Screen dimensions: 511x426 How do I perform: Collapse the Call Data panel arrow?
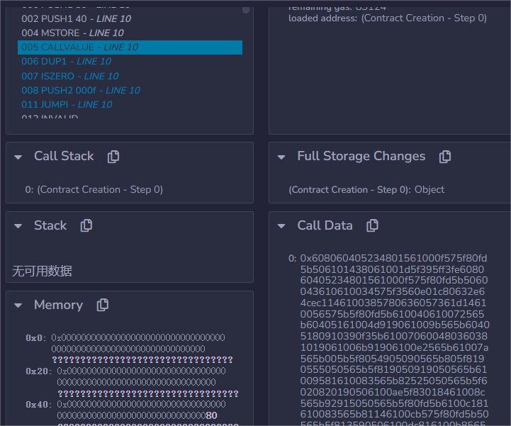(281, 226)
